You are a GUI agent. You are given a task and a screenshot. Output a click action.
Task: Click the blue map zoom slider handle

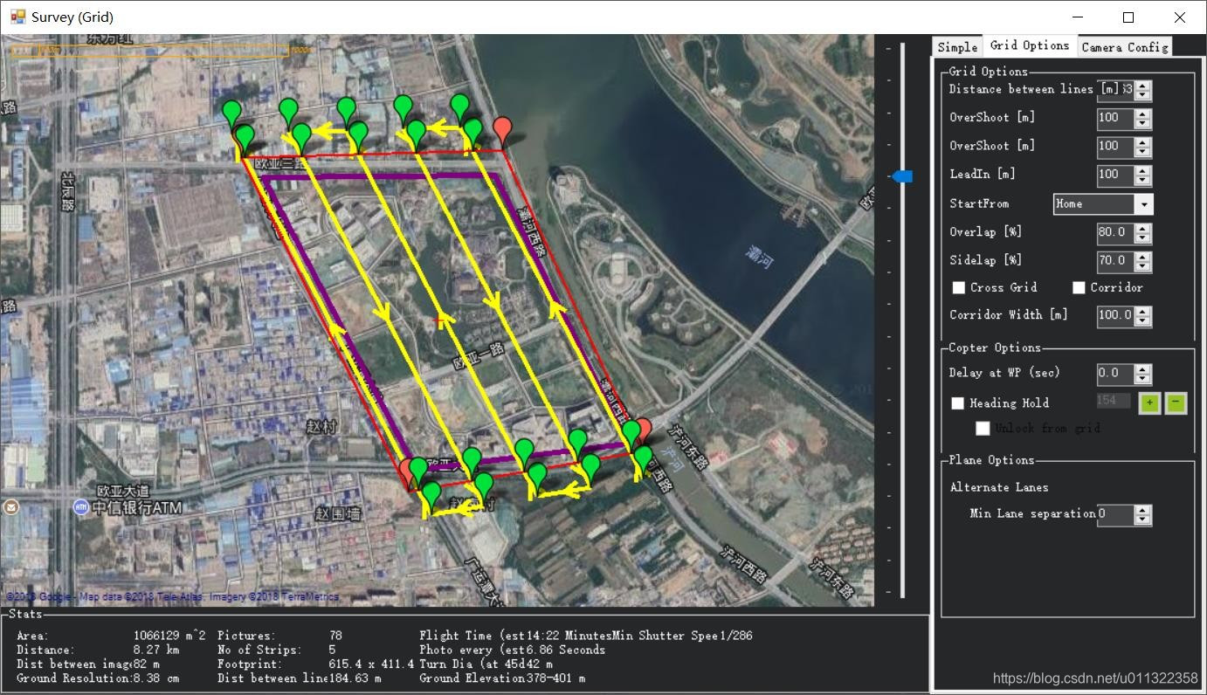tap(902, 176)
